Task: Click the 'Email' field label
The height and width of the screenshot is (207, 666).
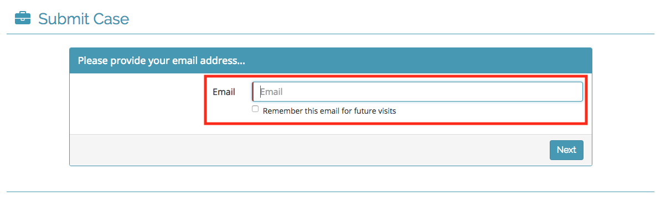Action: (224, 92)
